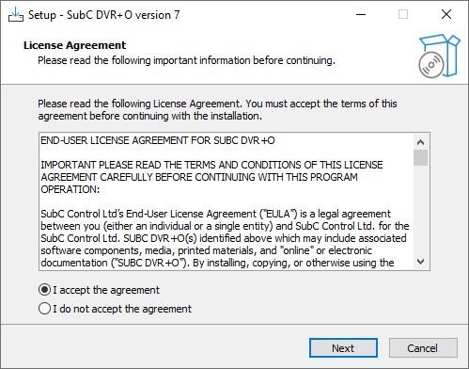Screen dimensions: 469x369
Task: Click the license scrollbar up arrow
Action: pyautogui.click(x=420, y=142)
